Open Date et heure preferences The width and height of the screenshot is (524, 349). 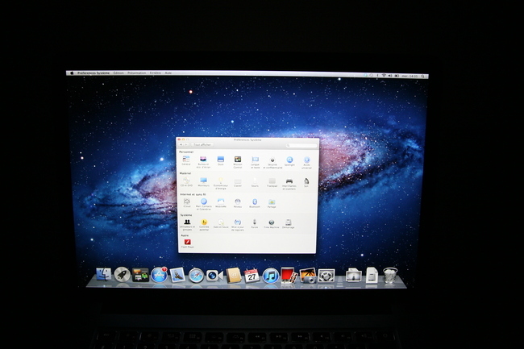(x=221, y=224)
